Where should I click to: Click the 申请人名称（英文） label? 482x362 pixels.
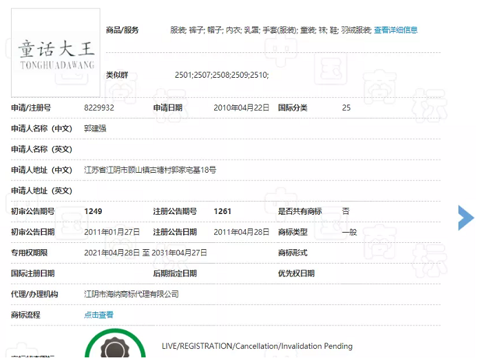[x=41, y=149]
